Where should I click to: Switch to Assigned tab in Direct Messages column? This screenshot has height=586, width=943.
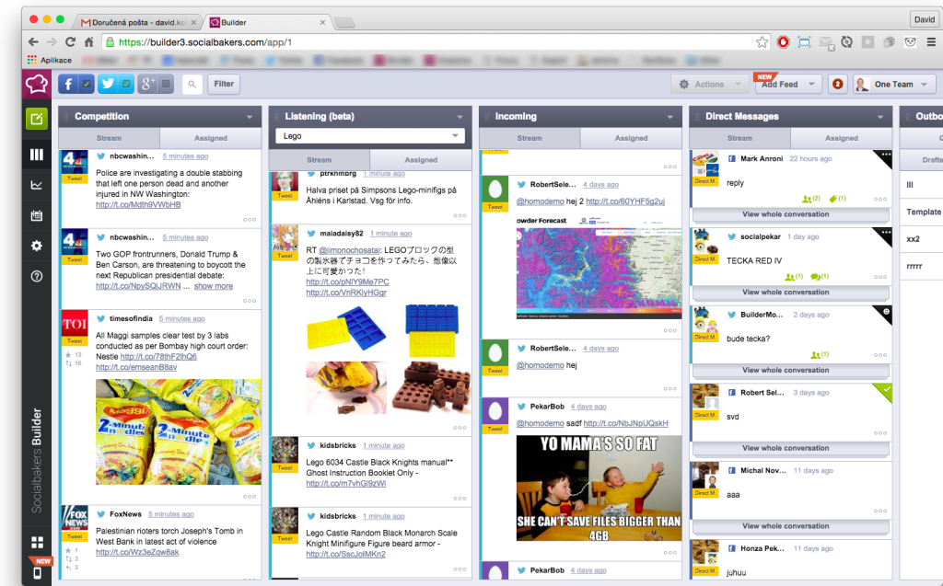coord(842,138)
